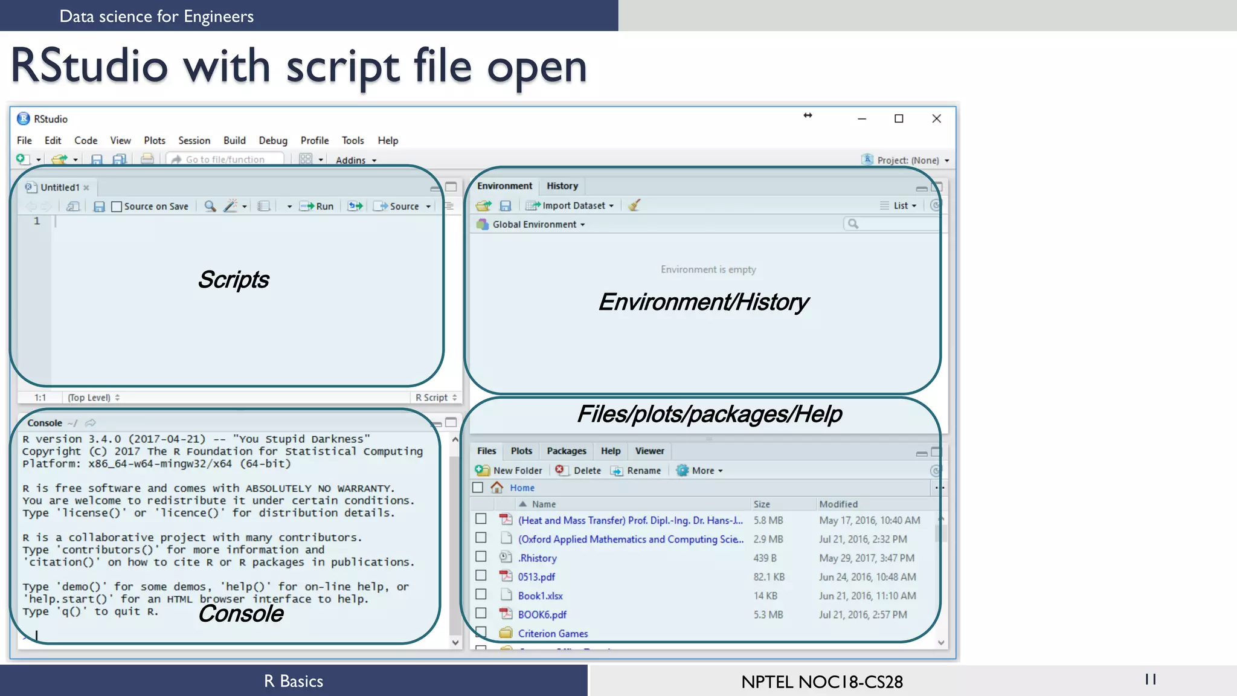
Task: Click the code tools magic wand icon
Action: (x=230, y=206)
